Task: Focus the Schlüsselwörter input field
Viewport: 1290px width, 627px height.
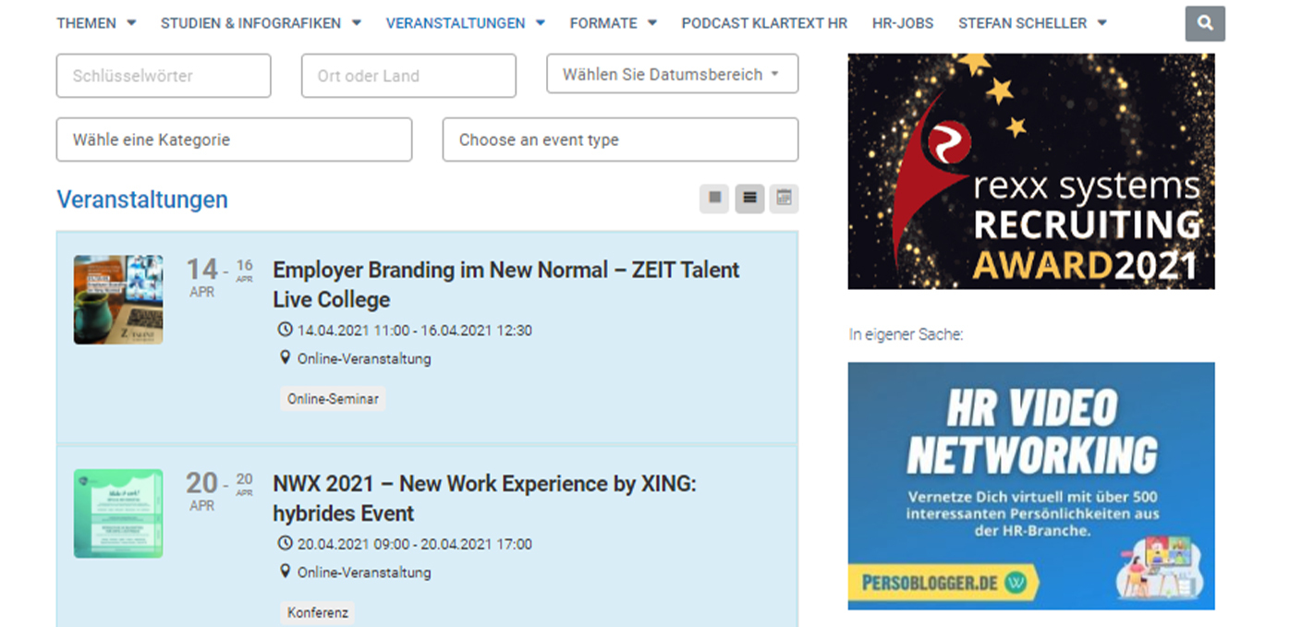Action: 164,76
